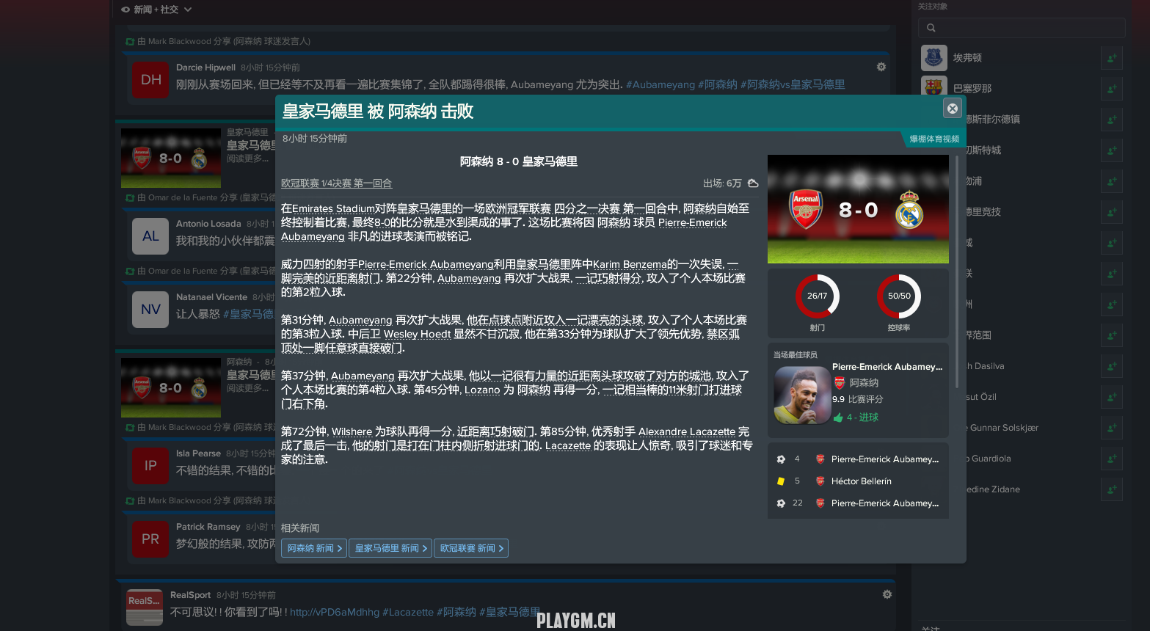Open the Arsenal 8-0 match scoreline image

coord(858,209)
